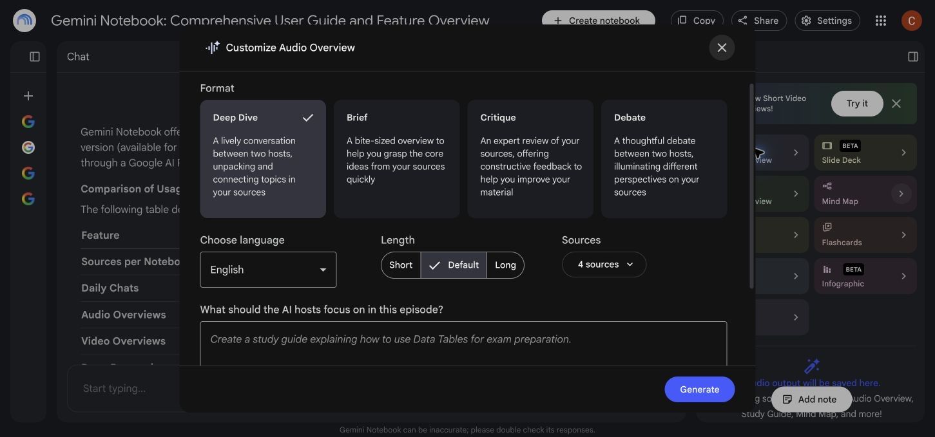Viewport: 935px width, 437px height.
Task: Click the Add note button
Action: point(811,400)
